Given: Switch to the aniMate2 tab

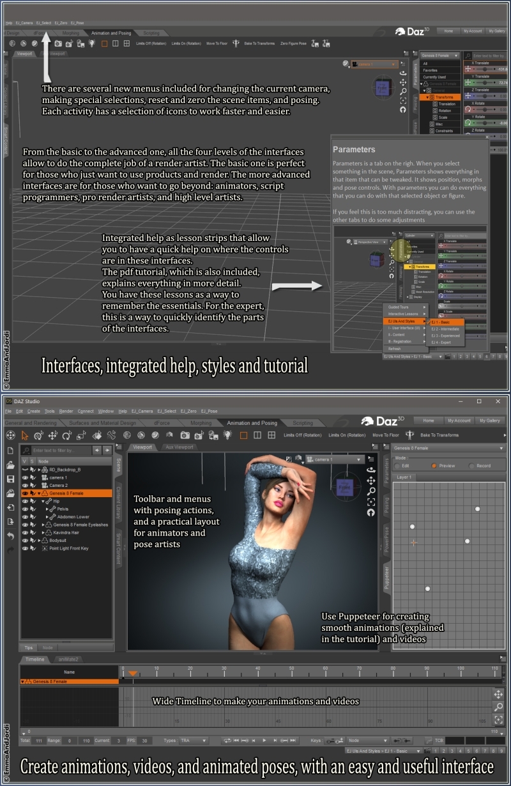Looking at the screenshot, I should click(68, 659).
